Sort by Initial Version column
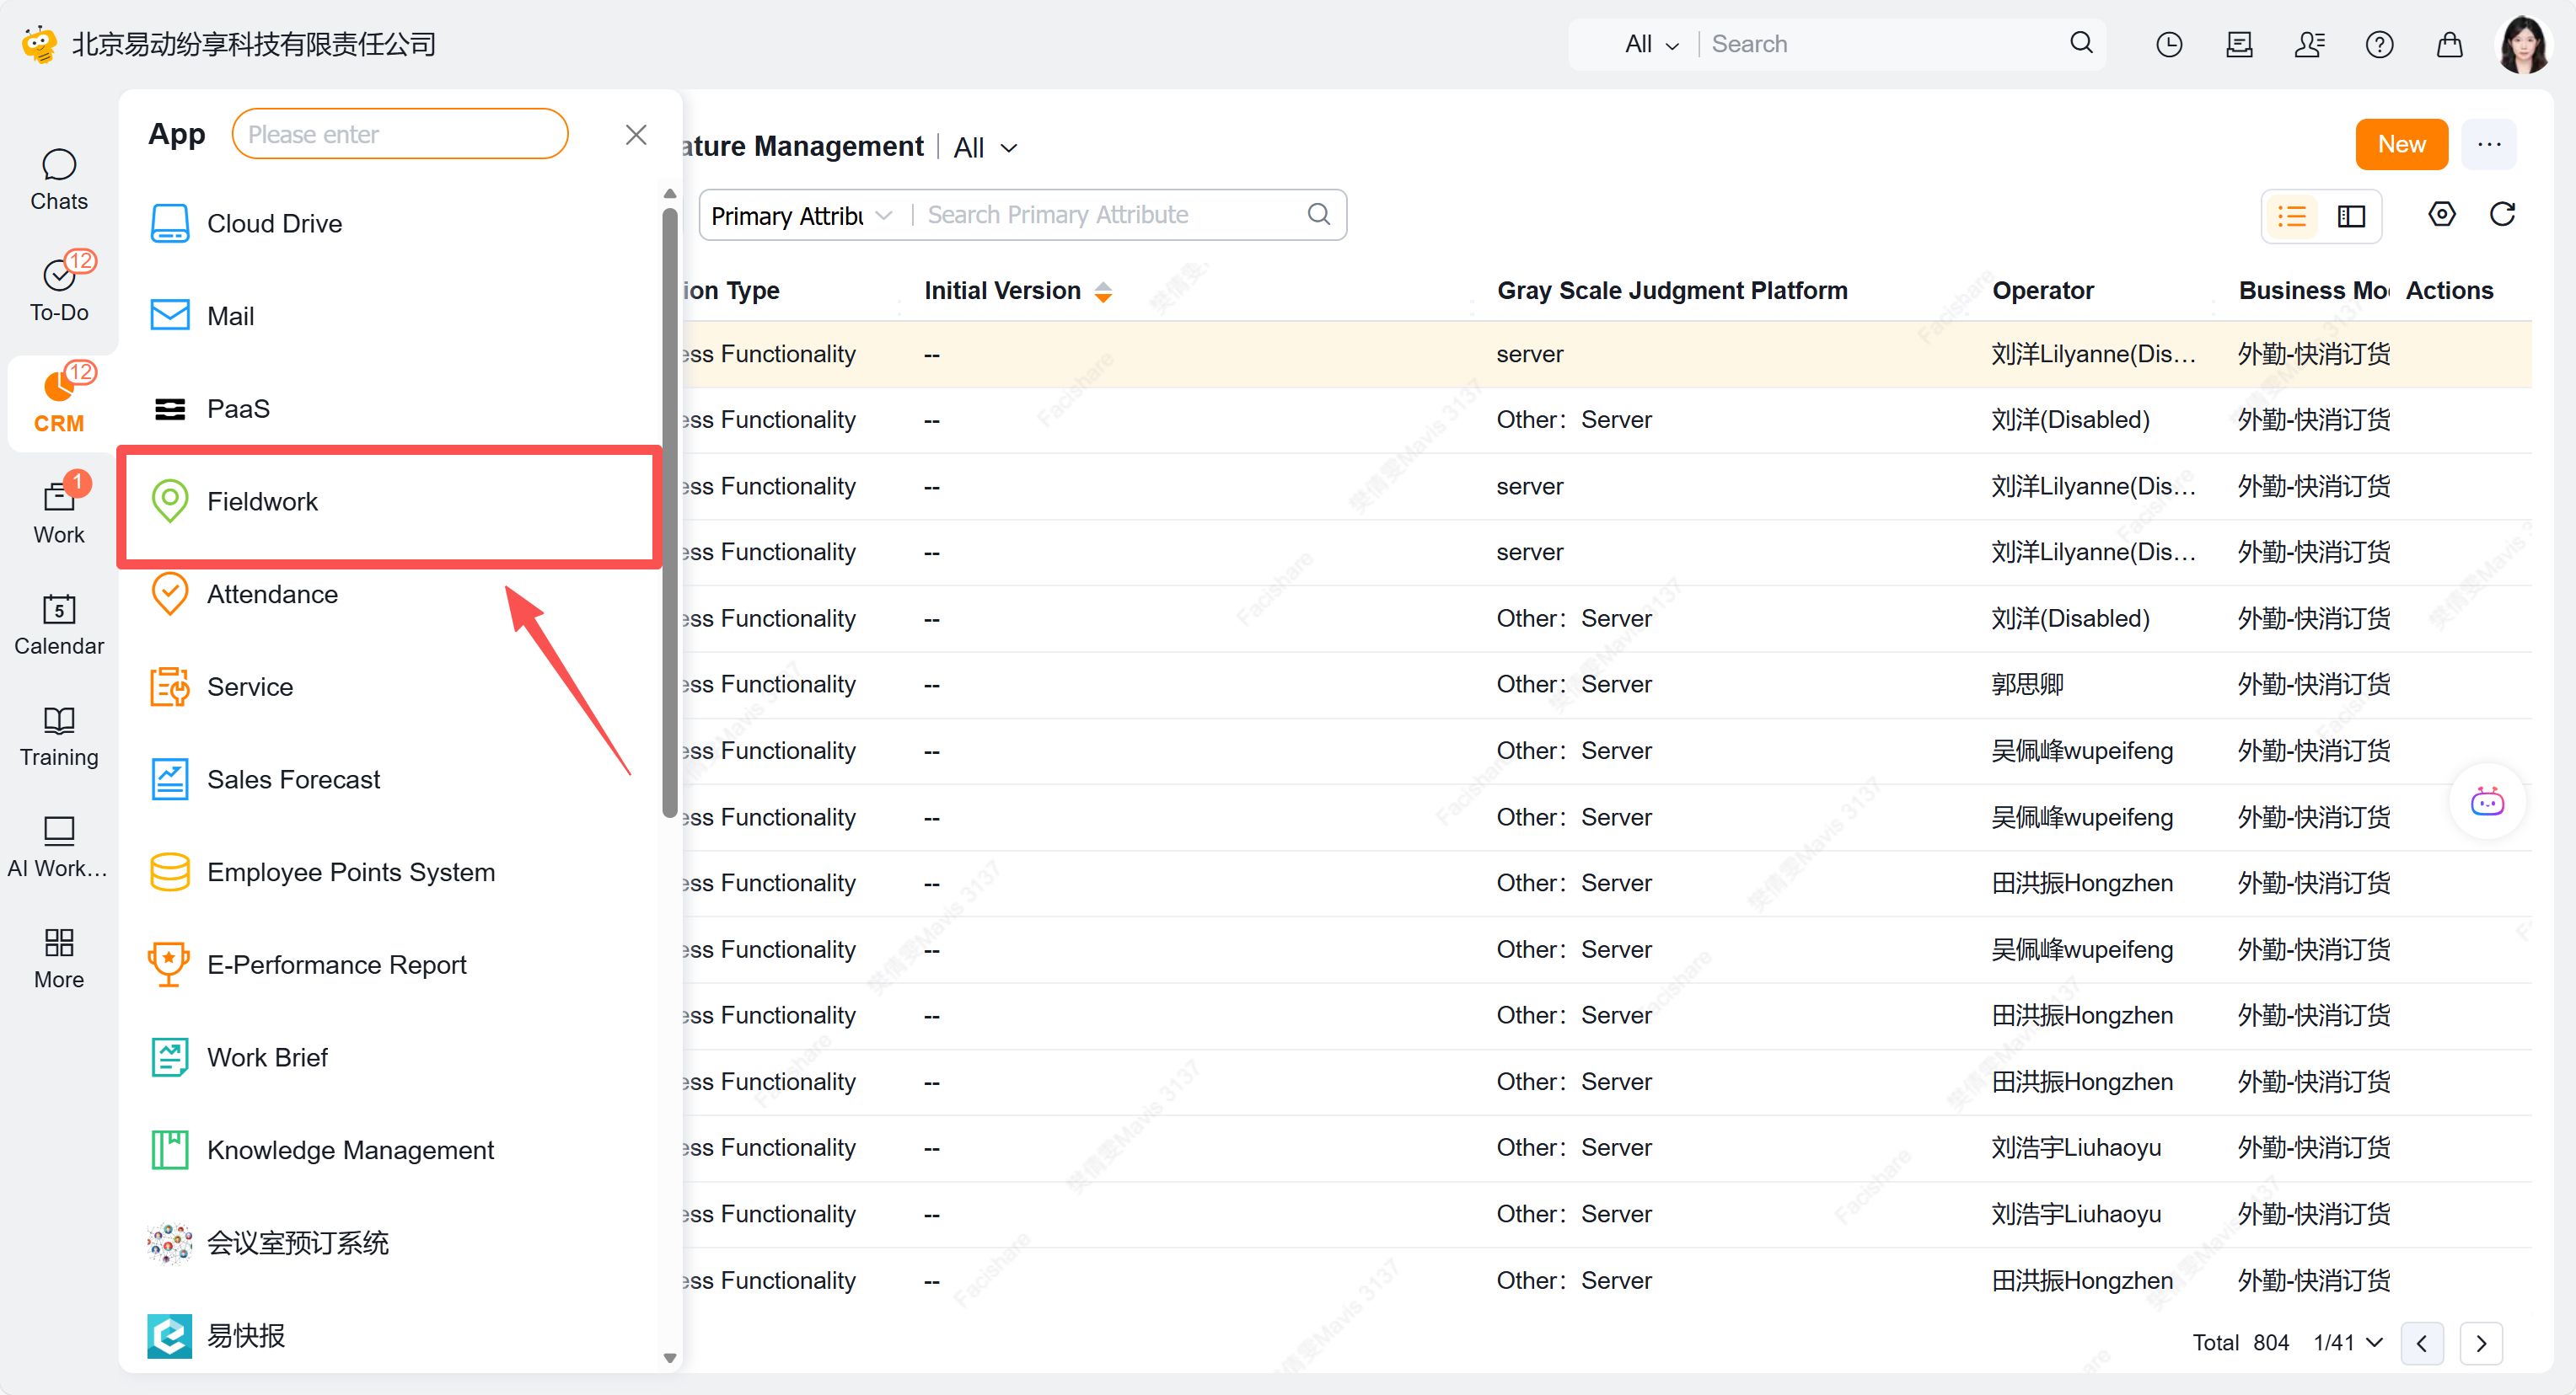 pyautogui.click(x=1103, y=291)
